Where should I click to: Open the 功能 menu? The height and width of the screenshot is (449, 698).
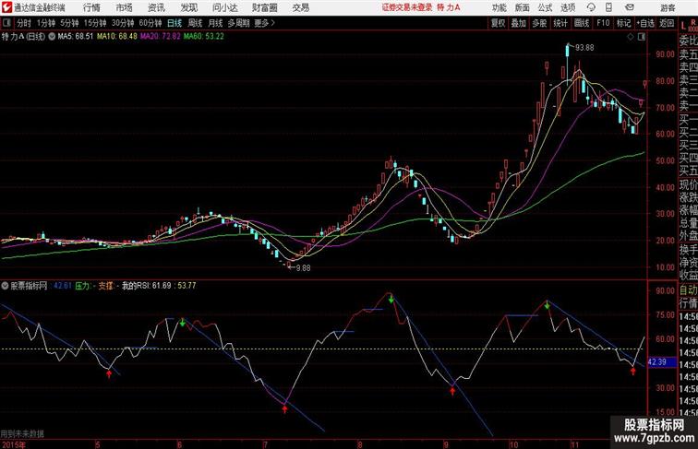click(499, 7)
